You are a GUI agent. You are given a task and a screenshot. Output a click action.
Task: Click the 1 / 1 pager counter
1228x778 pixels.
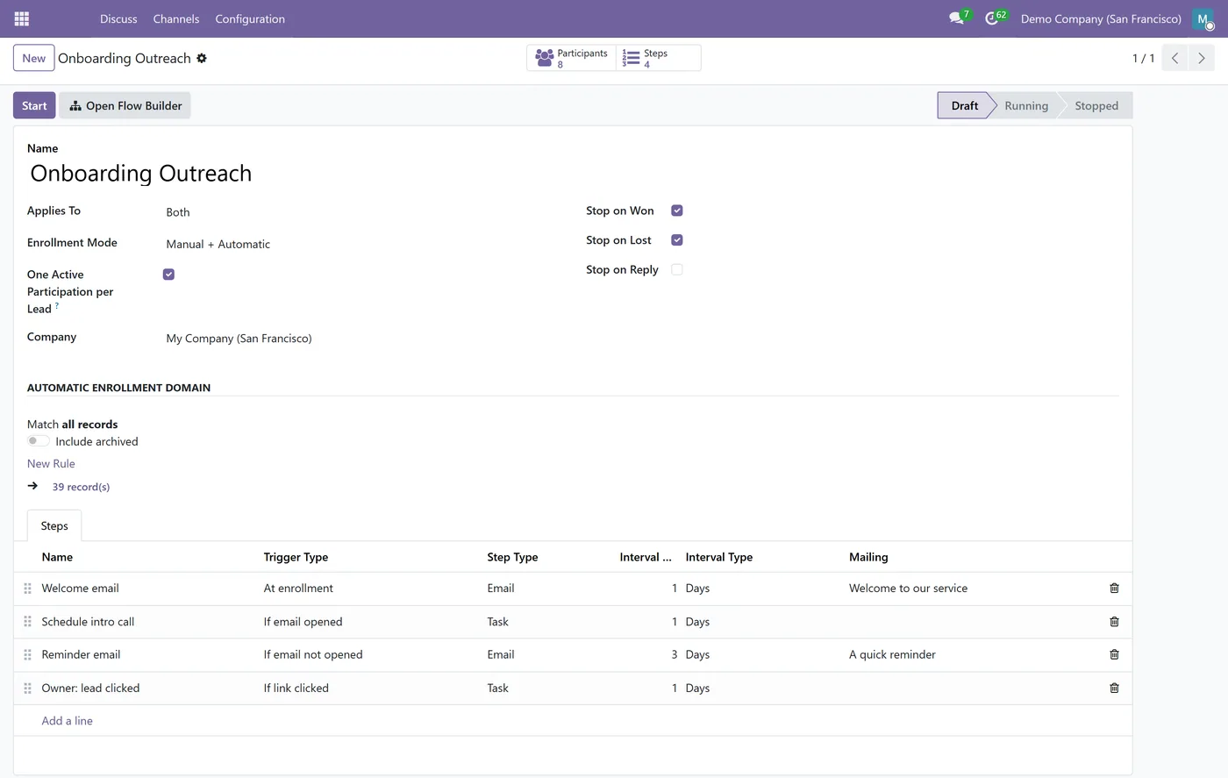point(1143,58)
